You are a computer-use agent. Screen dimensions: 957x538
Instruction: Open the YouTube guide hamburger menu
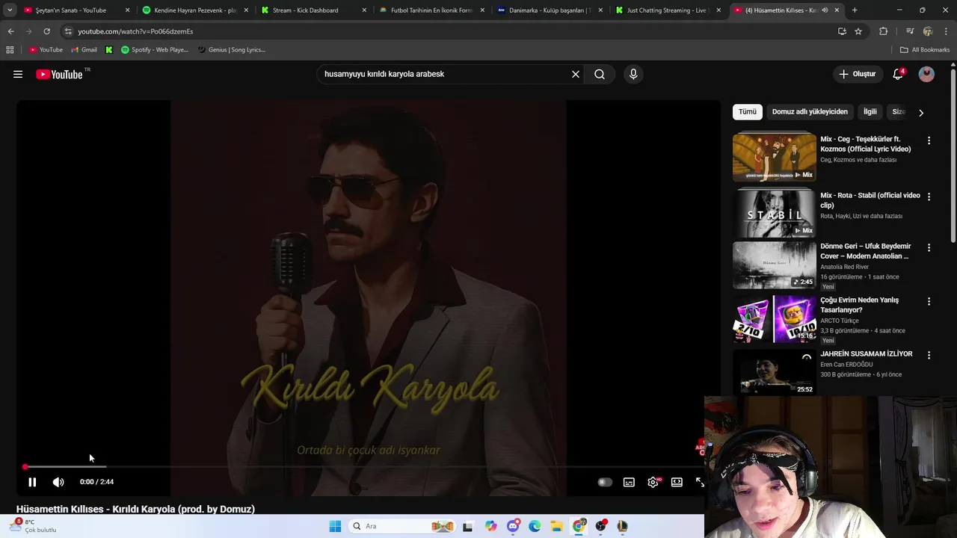pyautogui.click(x=18, y=74)
